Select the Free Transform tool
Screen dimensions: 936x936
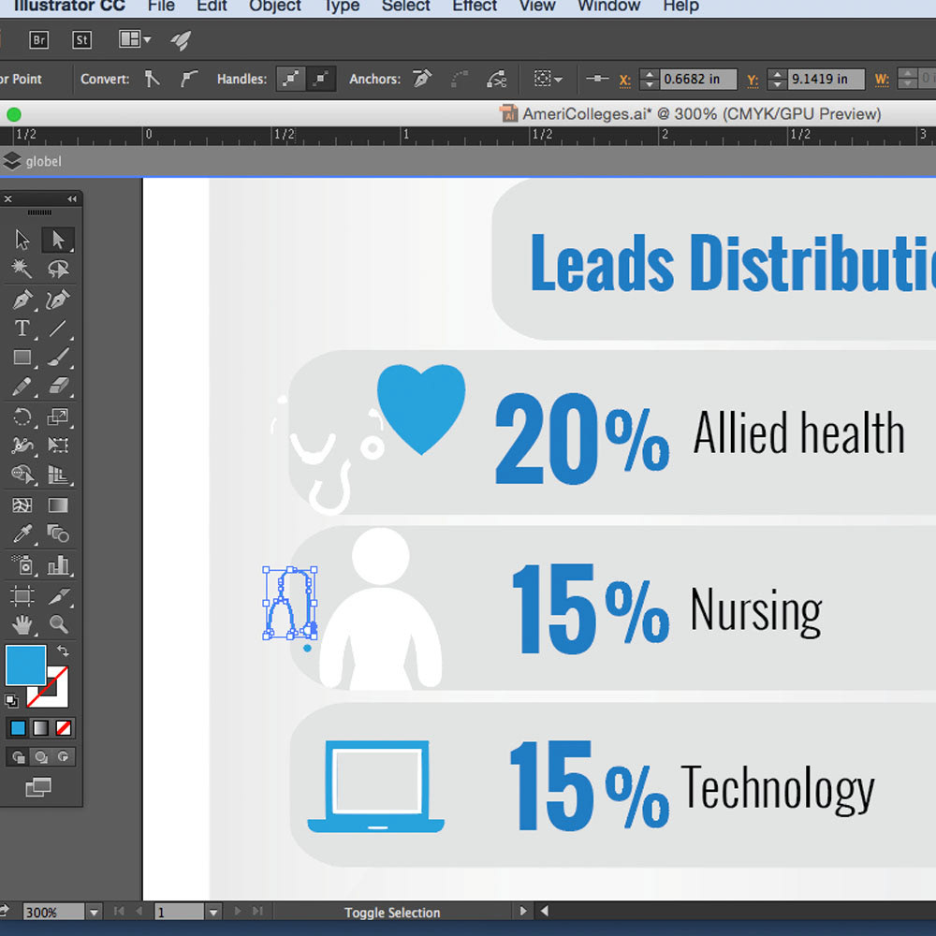pos(58,446)
